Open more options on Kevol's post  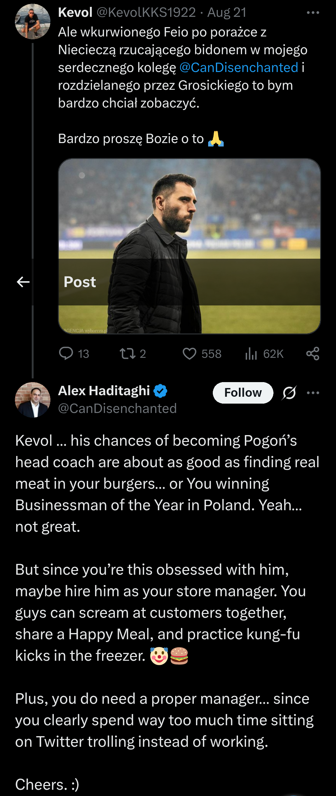click(x=313, y=13)
